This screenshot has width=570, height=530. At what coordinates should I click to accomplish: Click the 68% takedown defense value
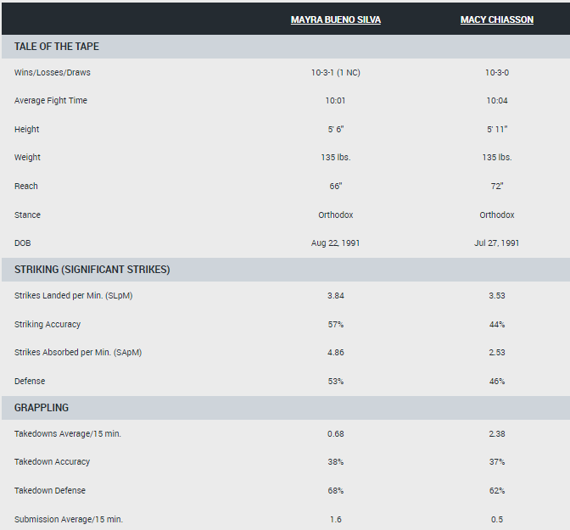click(335, 491)
